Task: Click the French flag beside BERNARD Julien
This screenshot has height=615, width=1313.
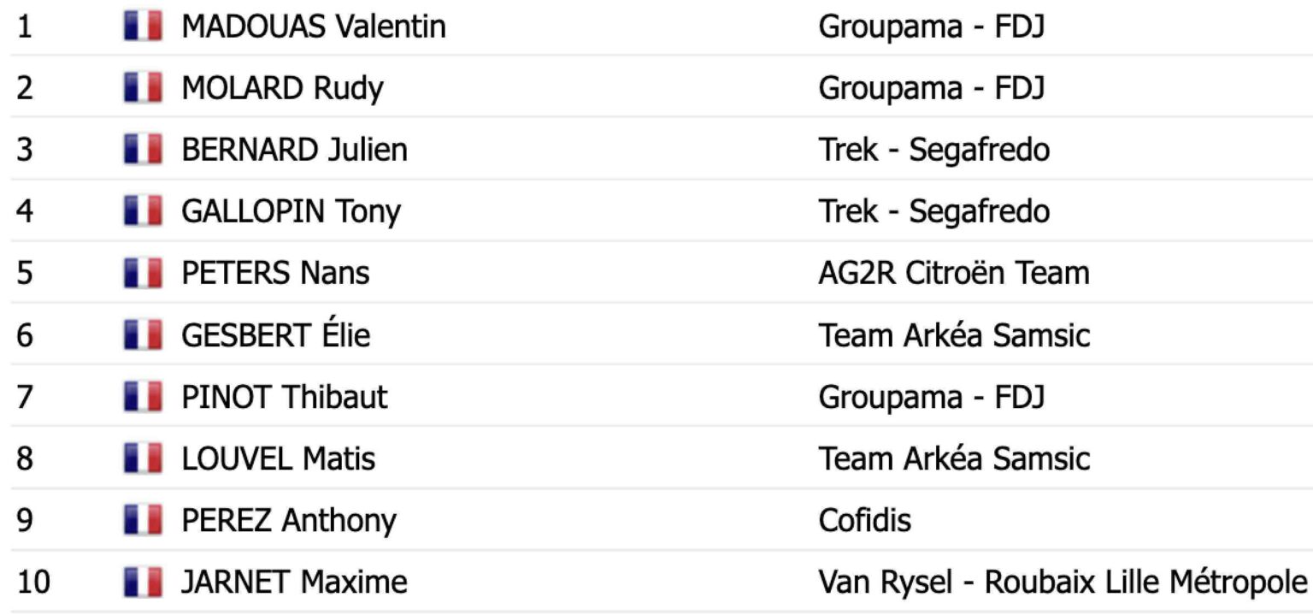Action: point(142,150)
